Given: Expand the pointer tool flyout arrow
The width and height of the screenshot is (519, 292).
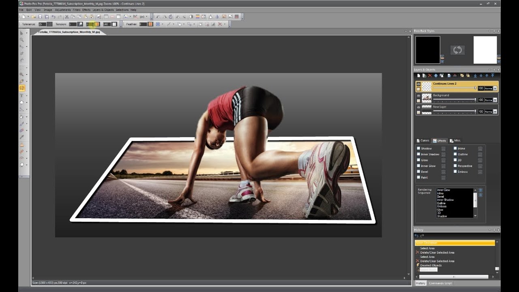Looking at the screenshot, I should click(27, 33).
